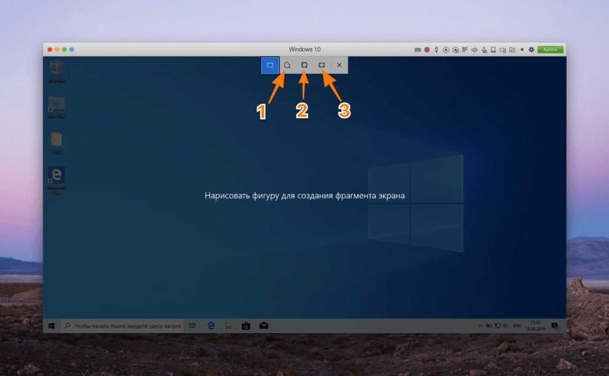Switch input language via ENG indicator
Screen dimensions: 609x376
(x=517, y=326)
